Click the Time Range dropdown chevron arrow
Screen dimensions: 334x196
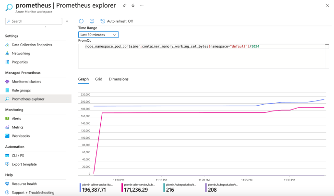(x=114, y=35)
